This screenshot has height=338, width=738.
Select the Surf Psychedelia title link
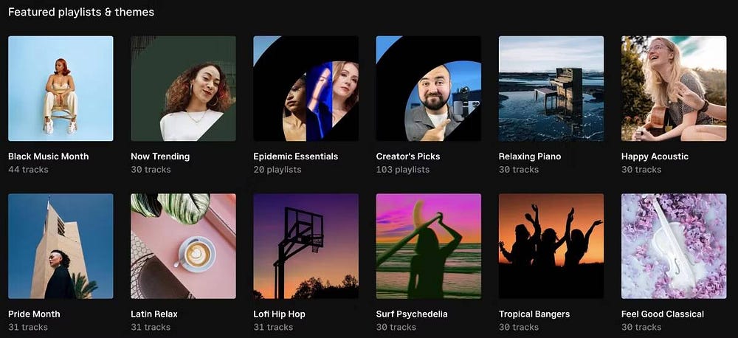(412, 314)
